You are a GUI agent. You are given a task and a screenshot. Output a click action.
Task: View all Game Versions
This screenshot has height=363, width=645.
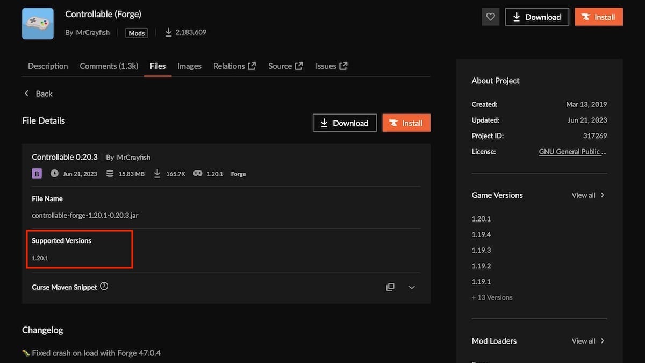click(x=588, y=195)
